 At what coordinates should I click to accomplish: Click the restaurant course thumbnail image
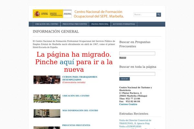point(47,80)
